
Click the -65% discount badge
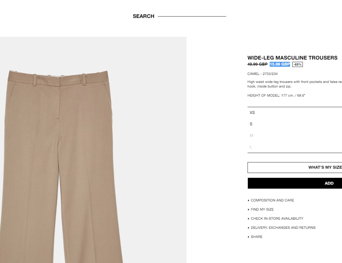(297, 64)
